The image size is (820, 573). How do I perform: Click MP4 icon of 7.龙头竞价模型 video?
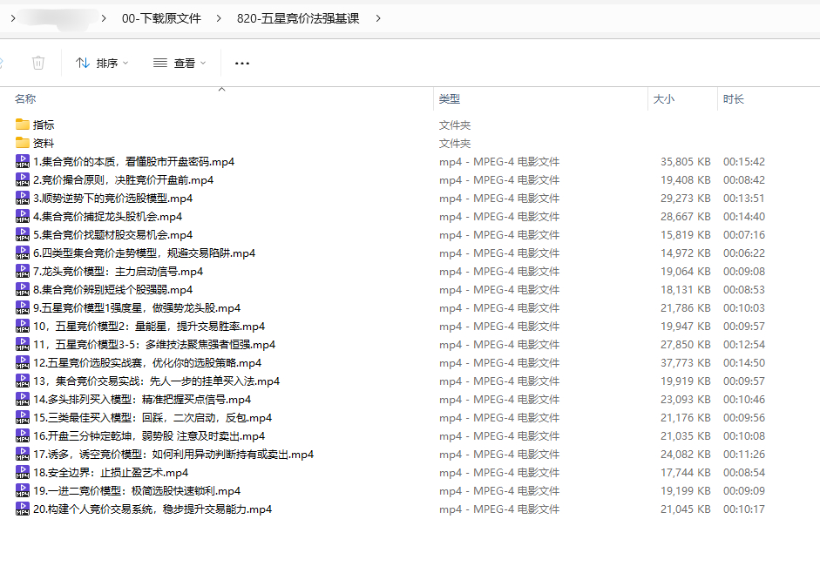23,271
